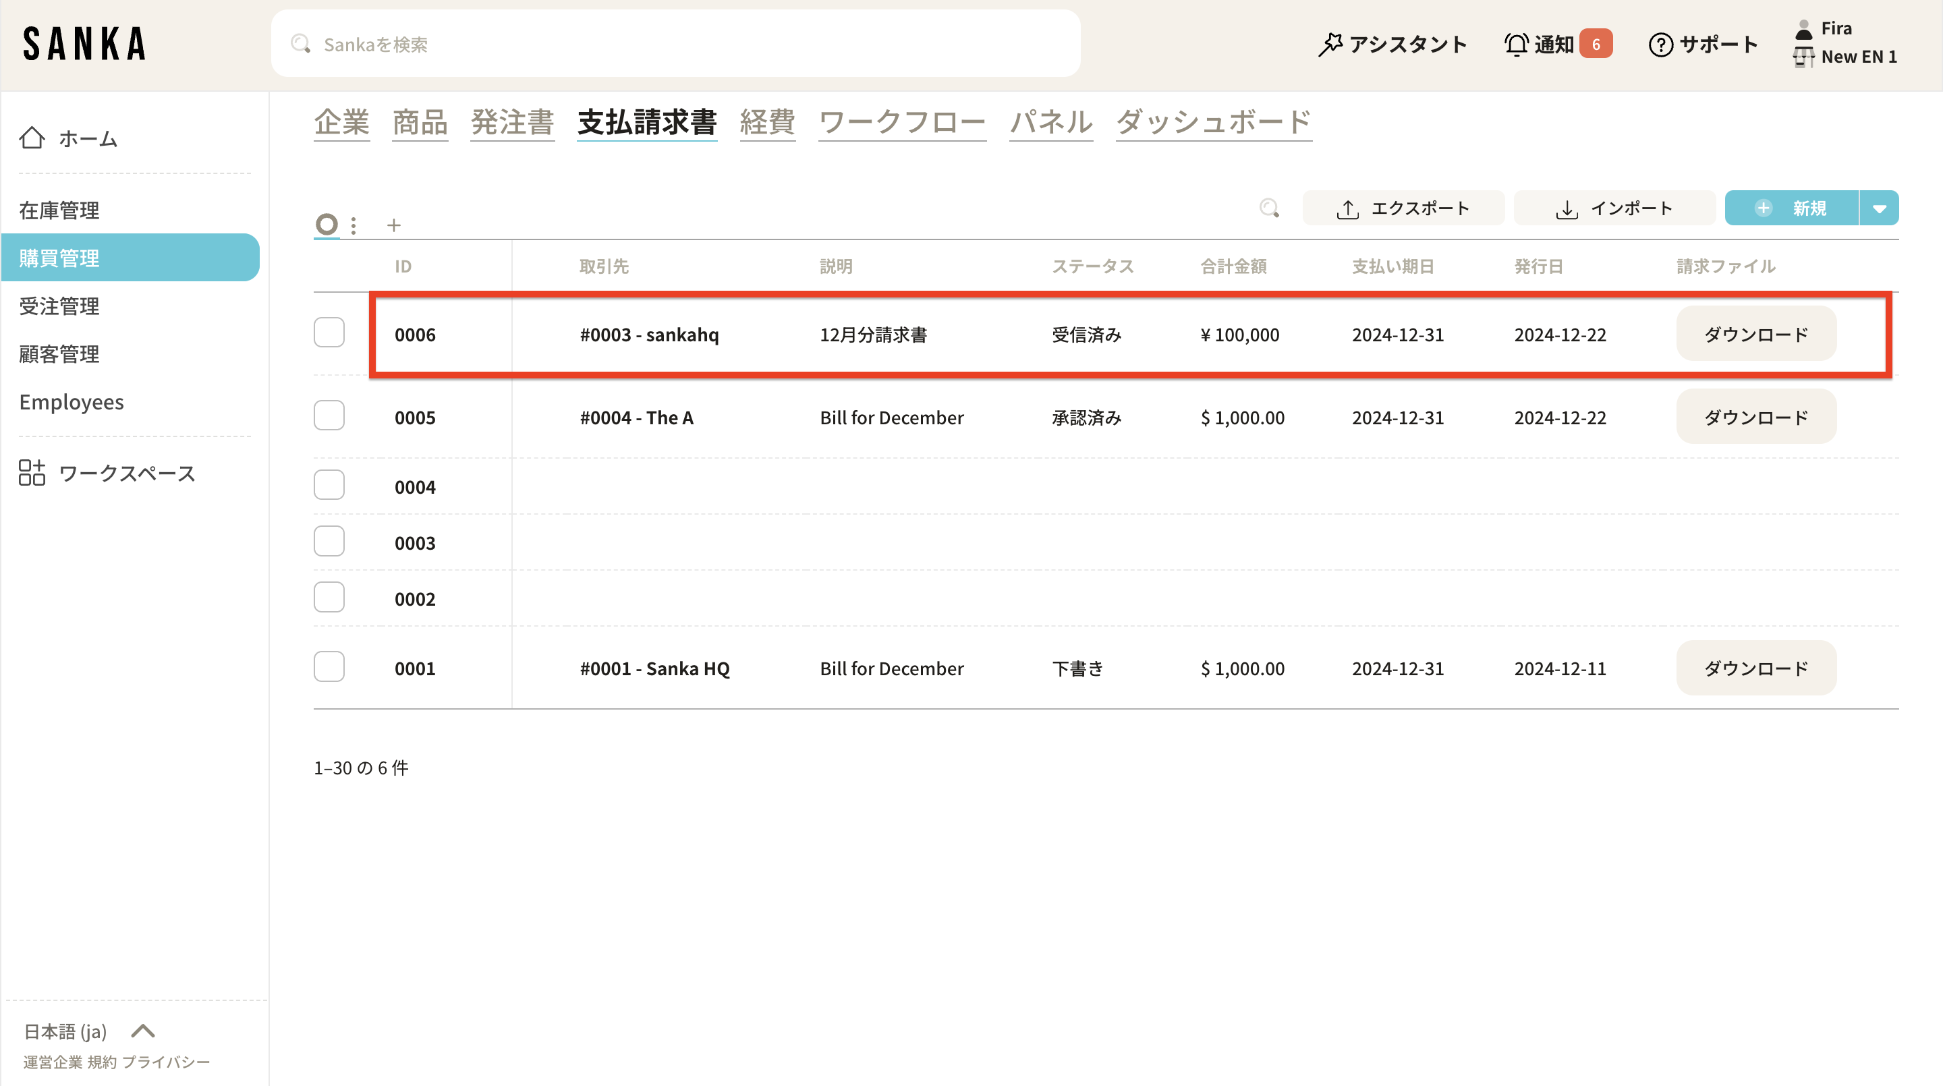Add a new view with plus icon
The image size is (1943, 1086).
pos(394,225)
